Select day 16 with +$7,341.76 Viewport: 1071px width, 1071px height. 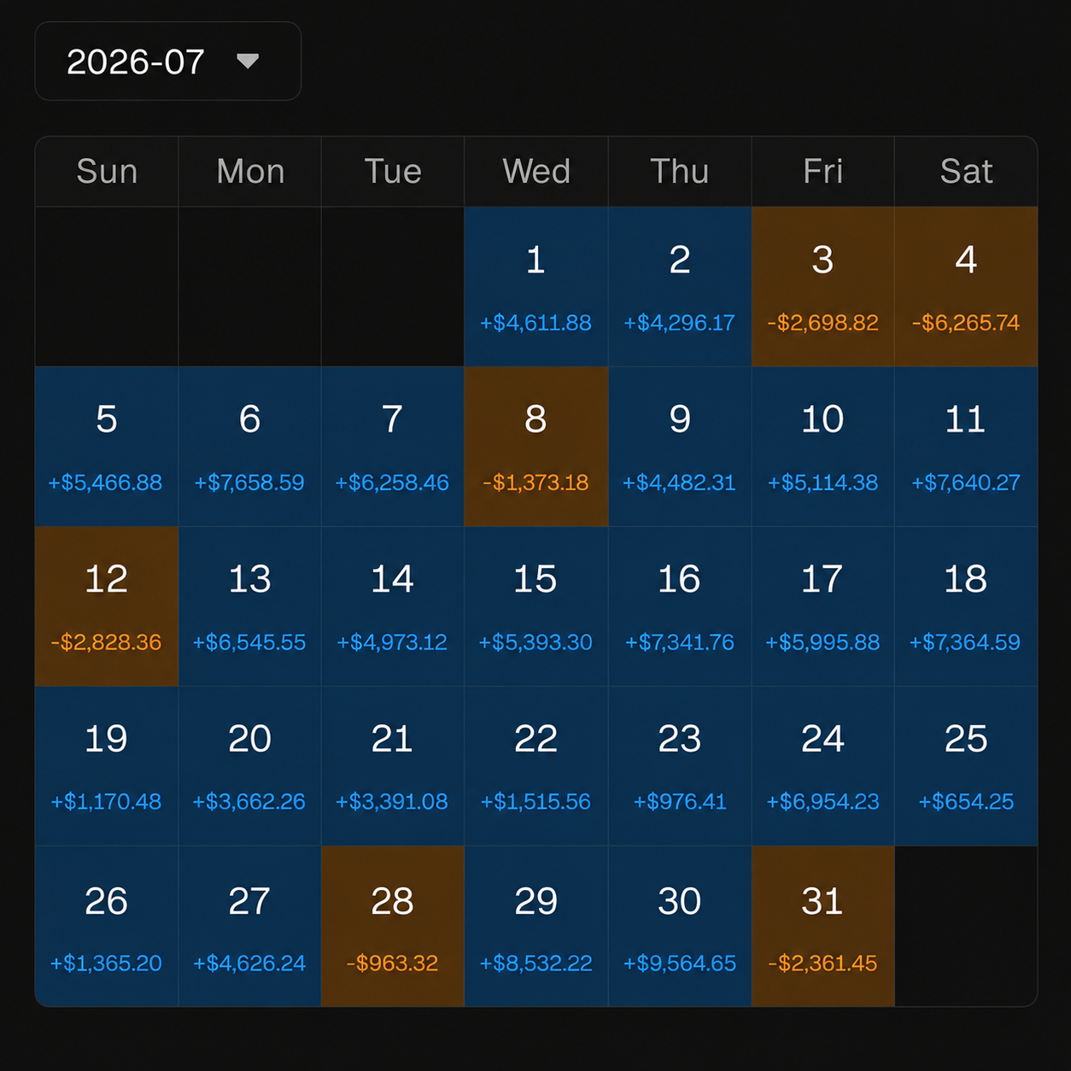[x=679, y=606]
